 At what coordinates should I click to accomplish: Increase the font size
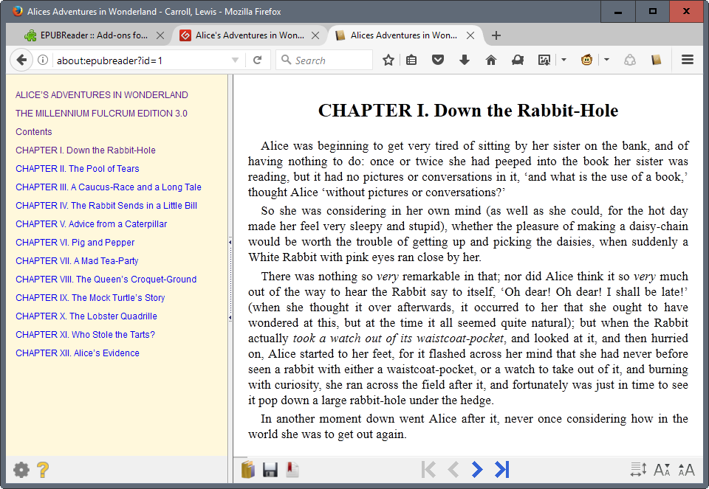pyautogui.click(x=686, y=470)
